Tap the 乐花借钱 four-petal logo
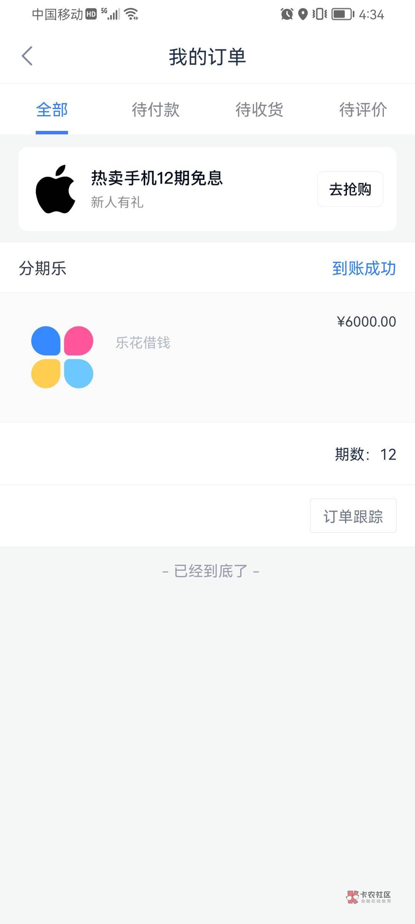The height and width of the screenshot is (924, 415). 62,357
